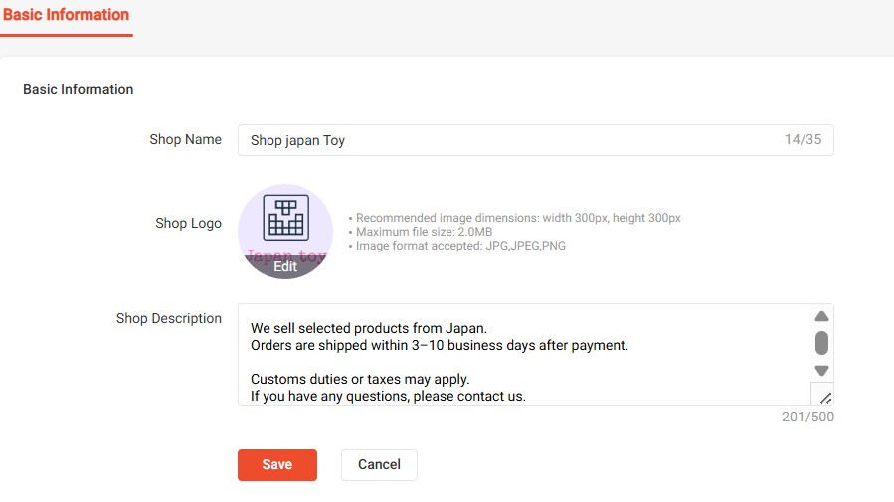This screenshot has height=502, width=894.
Task: Click the Shop Description label
Action: [168, 318]
